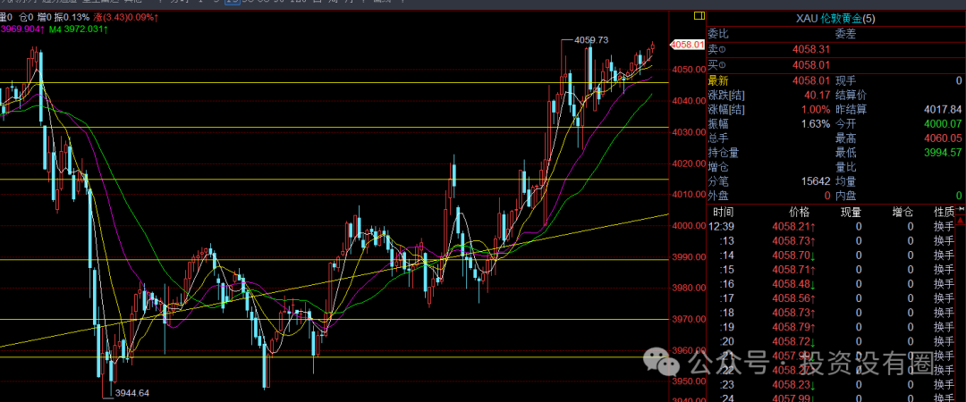Select the 委差 label
This screenshot has width=966, height=402.
point(845,34)
